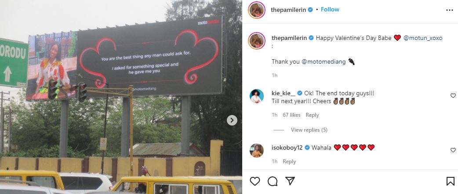Click the billboard photo
Viewport: 458px width, 194px height.
pos(121,97)
